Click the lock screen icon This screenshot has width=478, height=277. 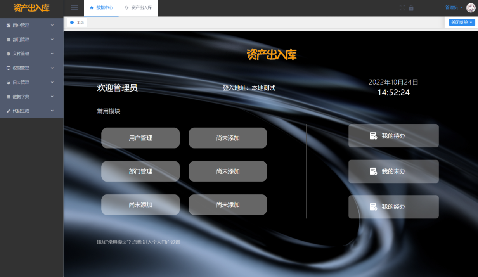411,8
